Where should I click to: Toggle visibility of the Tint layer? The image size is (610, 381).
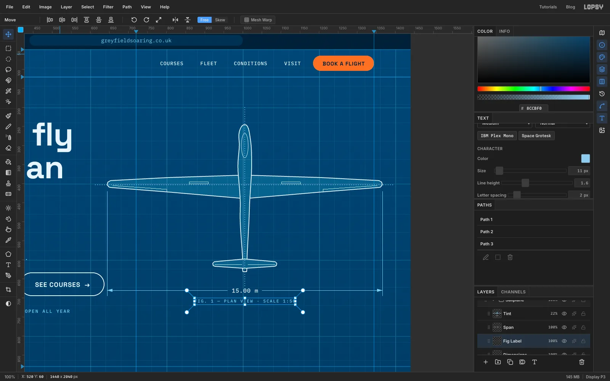point(564,314)
